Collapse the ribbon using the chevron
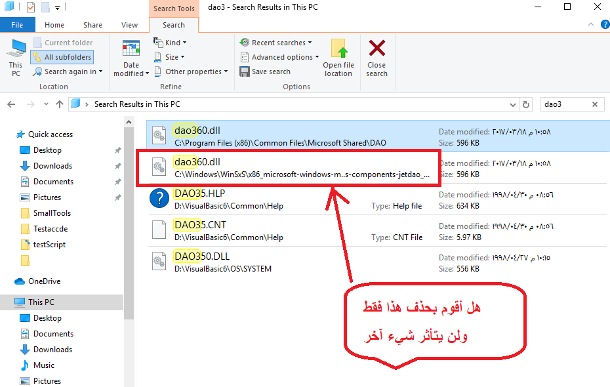Viewport: 610px width, 387px height. [x=591, y=24]
